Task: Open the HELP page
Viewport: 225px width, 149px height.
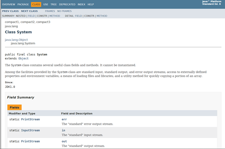Action: pos(91,4)
